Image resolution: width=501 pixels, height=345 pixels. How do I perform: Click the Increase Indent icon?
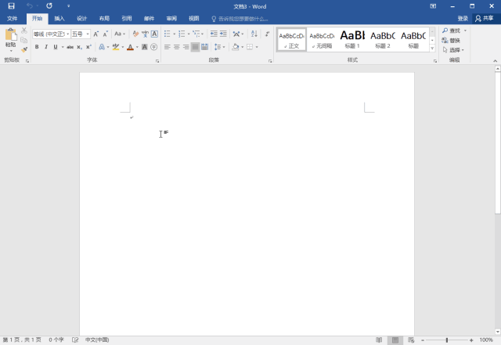coord(223,34)
